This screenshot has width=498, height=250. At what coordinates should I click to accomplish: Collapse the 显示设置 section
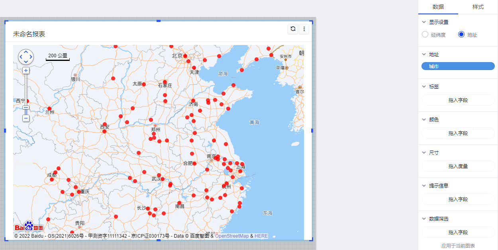pyautogui.click(x=423, y=22)
